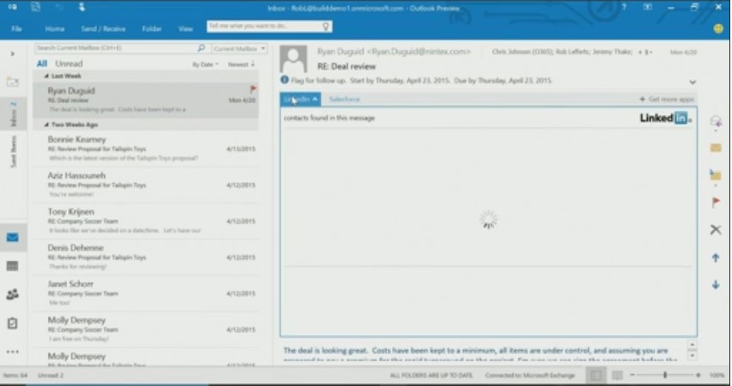Switch to Reading view in status bar
Image resolution: width=732 pixels, height=386 pixels.
coord(617,376)
